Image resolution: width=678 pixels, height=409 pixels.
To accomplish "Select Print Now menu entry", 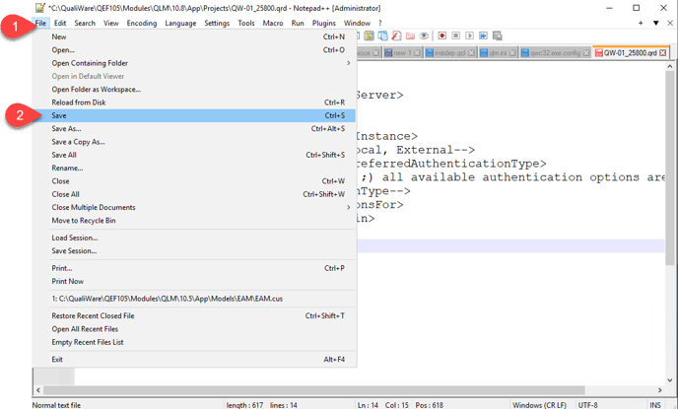I will click(194, 282).
